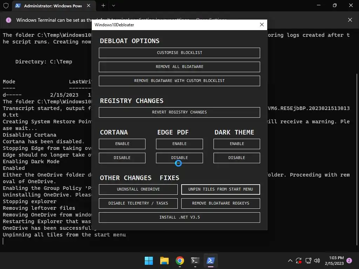359x269 pixels.
Task: Click the shield icon in title bar
Action: 6,6
